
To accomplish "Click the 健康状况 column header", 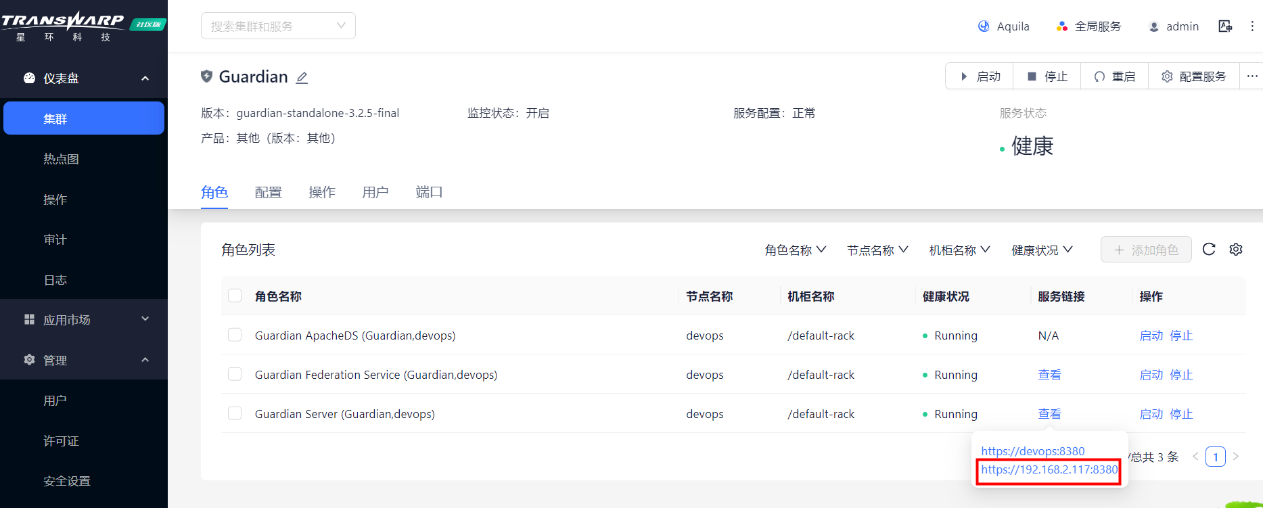I will click(946, 296).
